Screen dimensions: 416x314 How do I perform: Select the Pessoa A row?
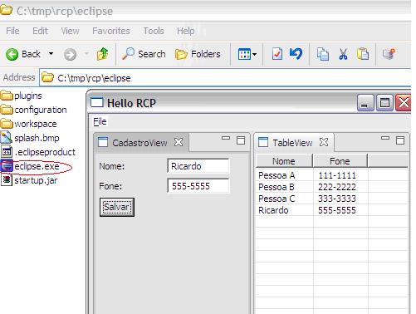(331, 175)
